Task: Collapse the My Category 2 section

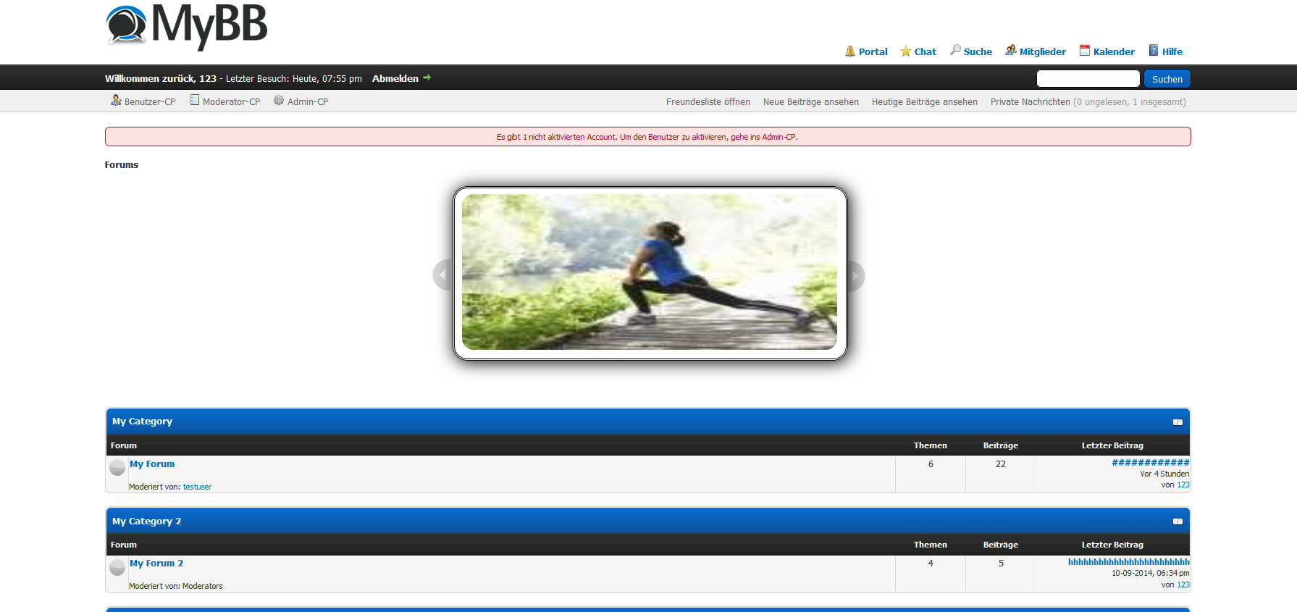Action: coord(1178,521)
